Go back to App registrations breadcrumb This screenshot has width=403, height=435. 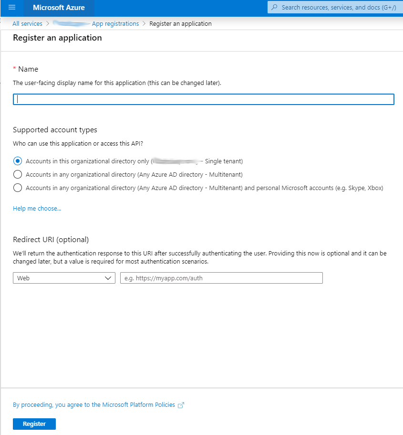115,24
